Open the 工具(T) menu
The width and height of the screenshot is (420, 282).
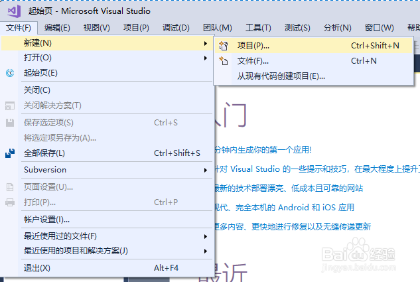coord(258,28)
